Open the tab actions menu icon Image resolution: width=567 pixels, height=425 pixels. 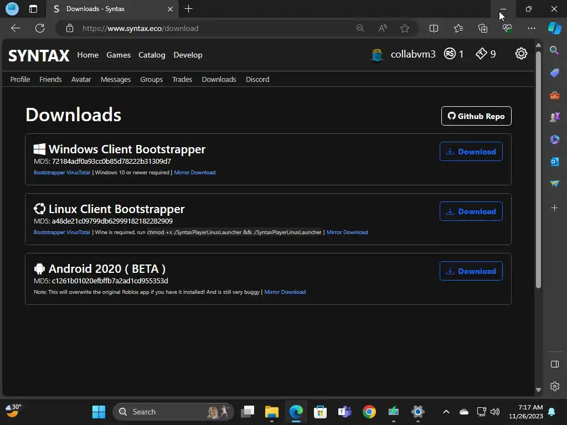(33, 9)
